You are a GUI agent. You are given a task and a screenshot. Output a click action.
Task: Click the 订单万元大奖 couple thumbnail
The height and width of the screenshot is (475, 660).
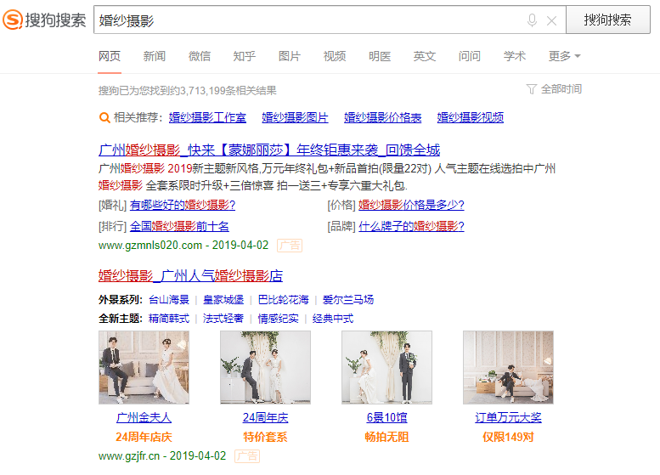[x=508, y=367]
